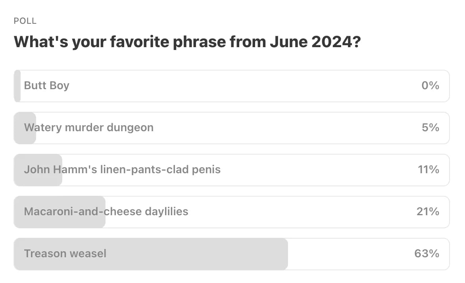Click the 21% result percentage
This screenshot has width=465, height=283.
[x=428, y=212]
